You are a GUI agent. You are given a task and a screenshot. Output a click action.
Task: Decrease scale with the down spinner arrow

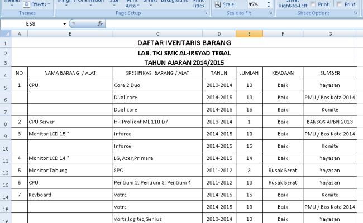269,6
